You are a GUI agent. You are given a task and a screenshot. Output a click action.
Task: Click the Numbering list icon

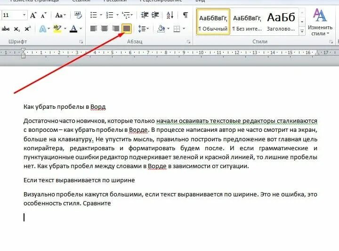[x=110, y=15]
